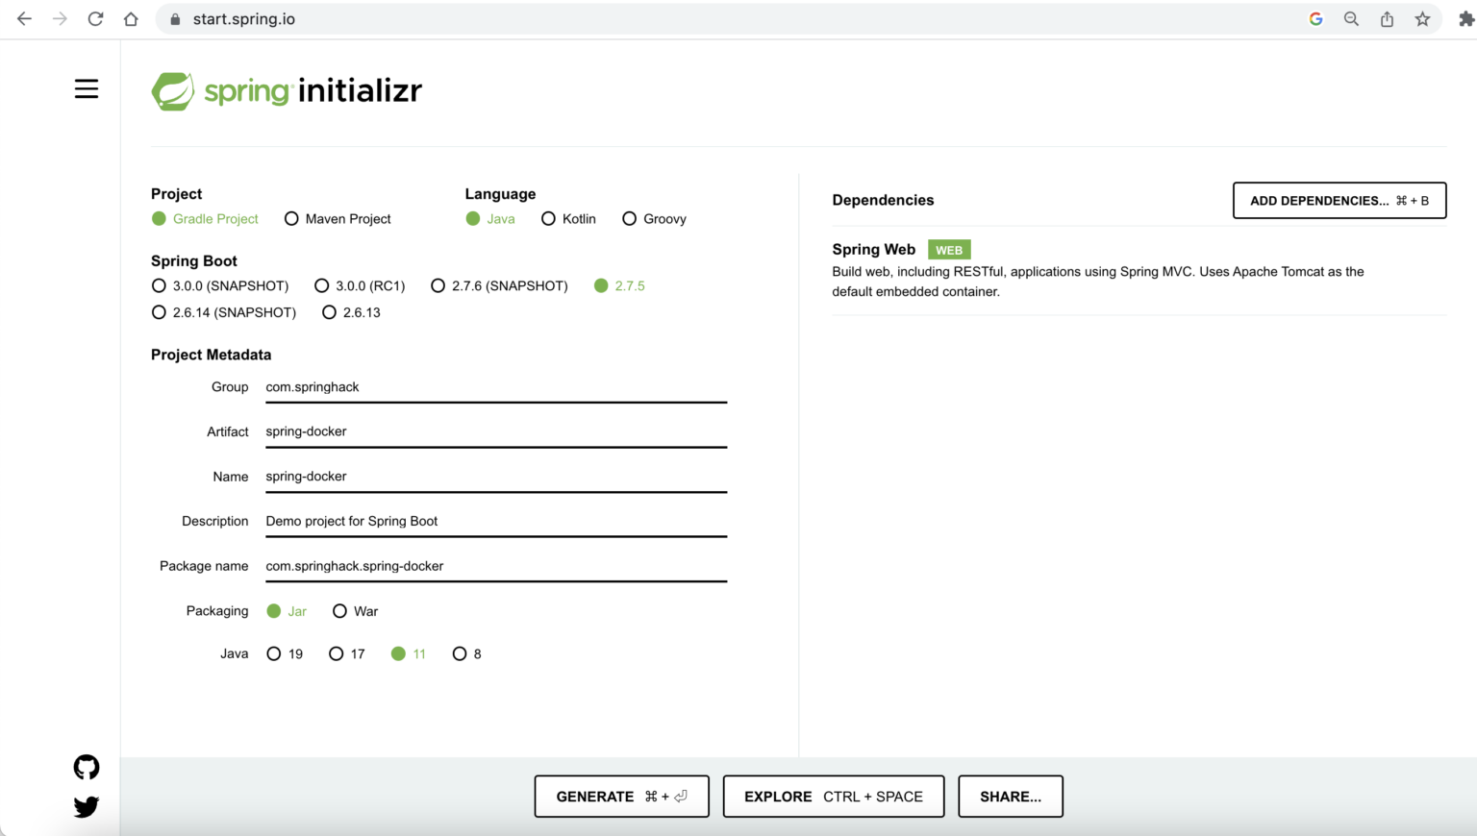The width and height of the screenshot is (1477, 836).
Task: Open the project's GitHub page icon
Action: pos(86,767)
